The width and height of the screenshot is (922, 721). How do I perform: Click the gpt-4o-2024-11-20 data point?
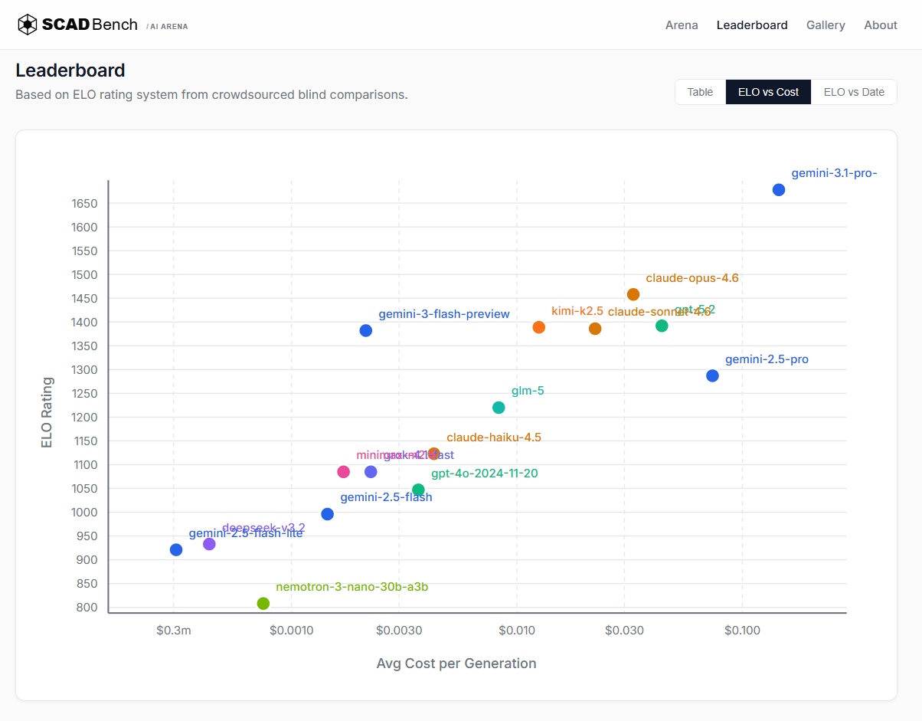418,490
